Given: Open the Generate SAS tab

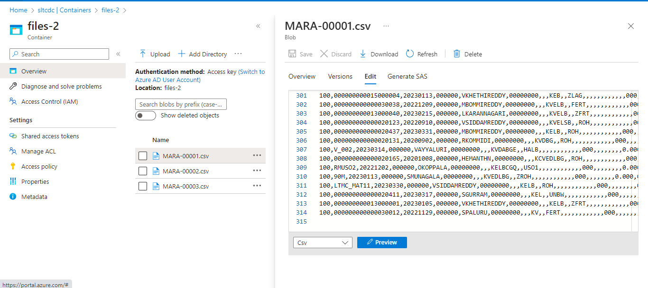Looking at the screenshot, I should (407, 76).
